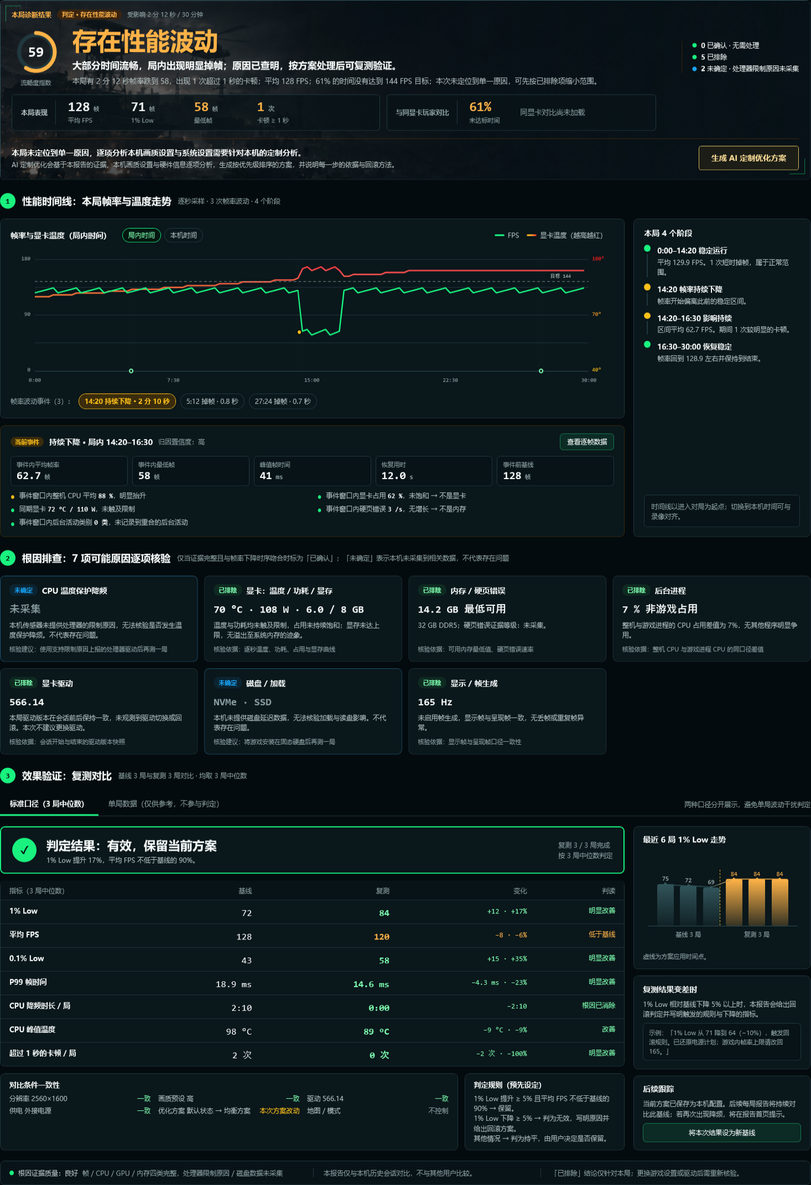811x1185 pixels.
Task: Open the 磁盘 / 加载 card
Action: (303, 711)
